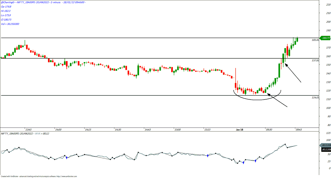Click the 50 indicator axis label

point(329,154)
